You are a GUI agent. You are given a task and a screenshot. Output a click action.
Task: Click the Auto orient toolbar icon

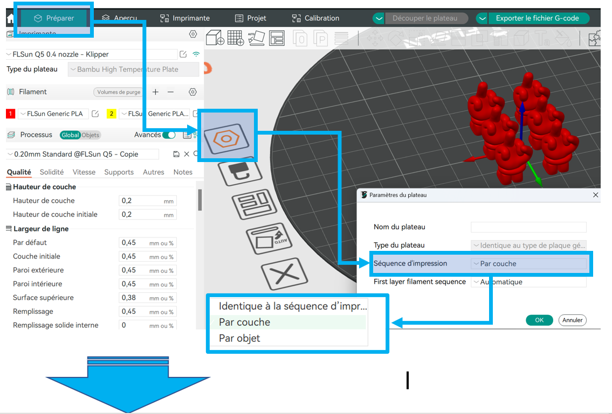point(256,38)
